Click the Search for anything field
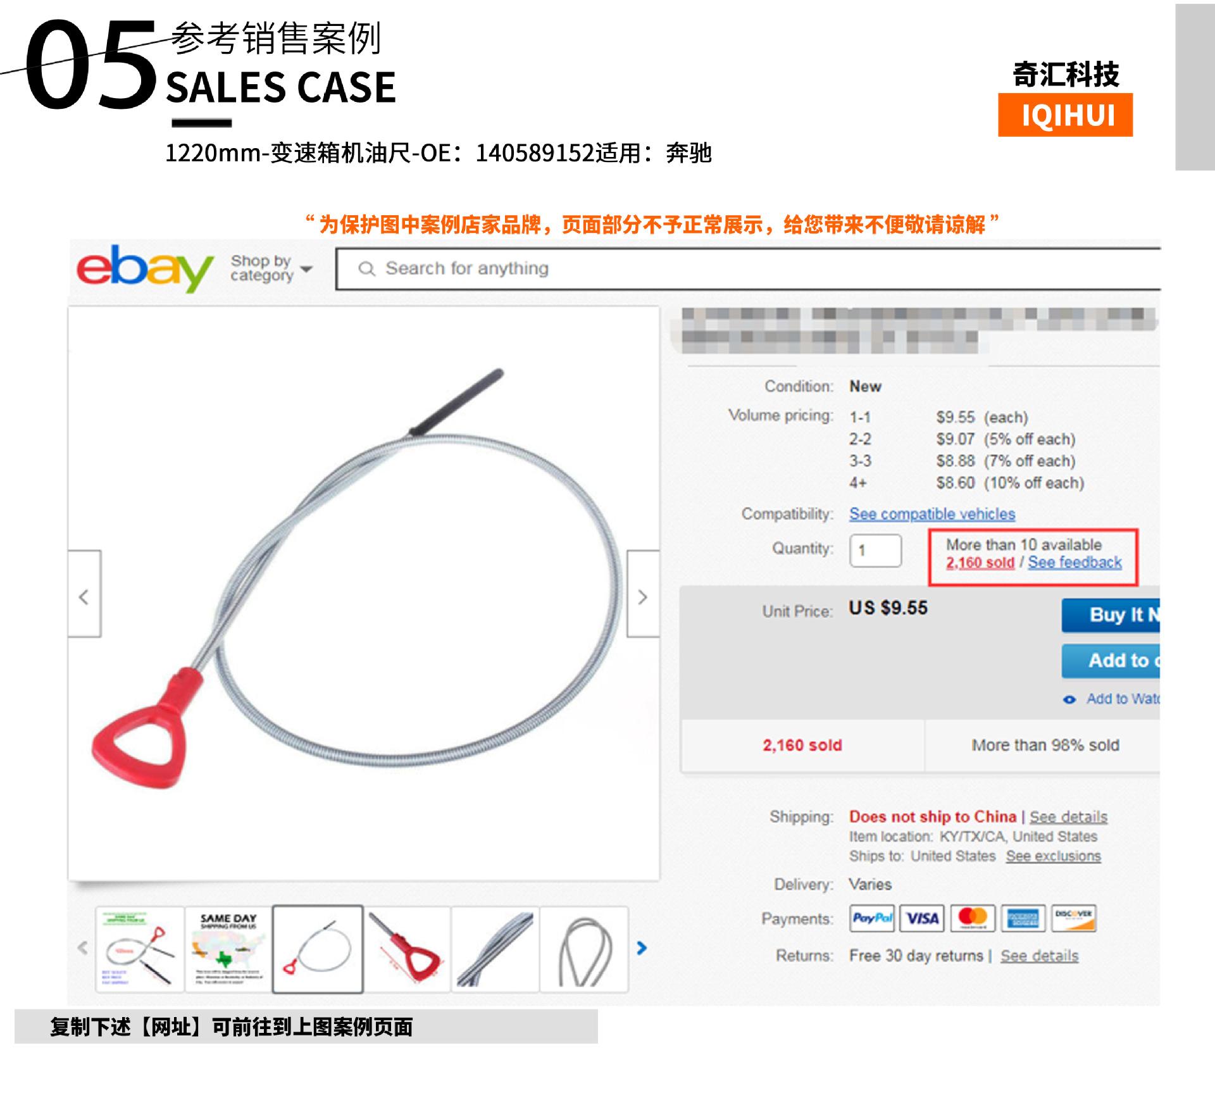Viewport: 1215px width, 1093px height. pyautogui.click(x=748, y=269)
